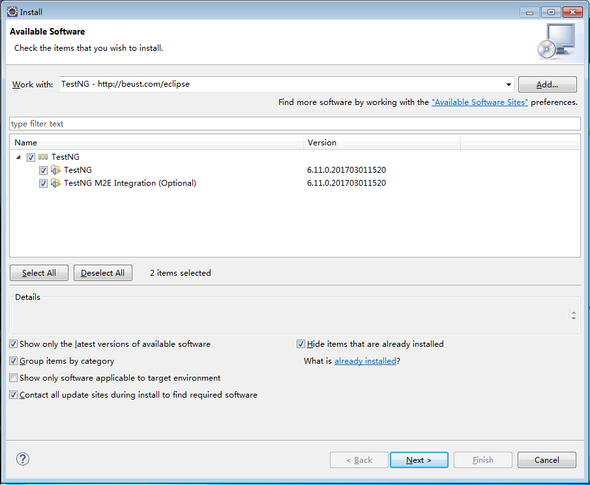This screenshot has height=485, width=590.
Task: Click the TestNG feature plug-in icon
Action: (x=55, y=170)
